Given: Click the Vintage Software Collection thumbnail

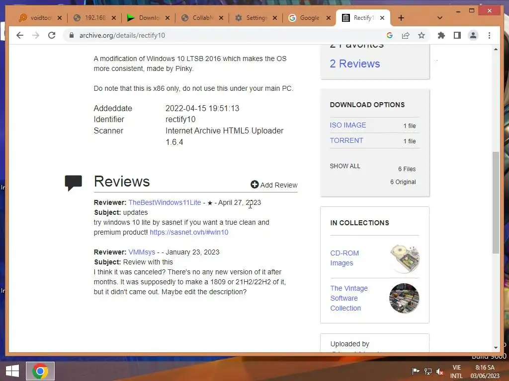Looking at the screenshot, I should pos(404,298).
